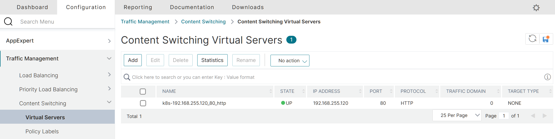
Task: Toggle the select-all header checkbox
Action: (143, 92)
